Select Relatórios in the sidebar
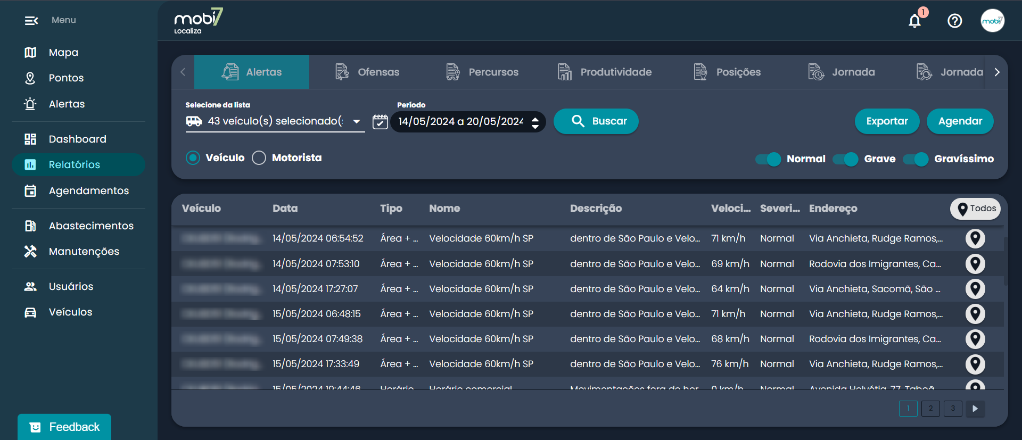 tap(78, 164)
